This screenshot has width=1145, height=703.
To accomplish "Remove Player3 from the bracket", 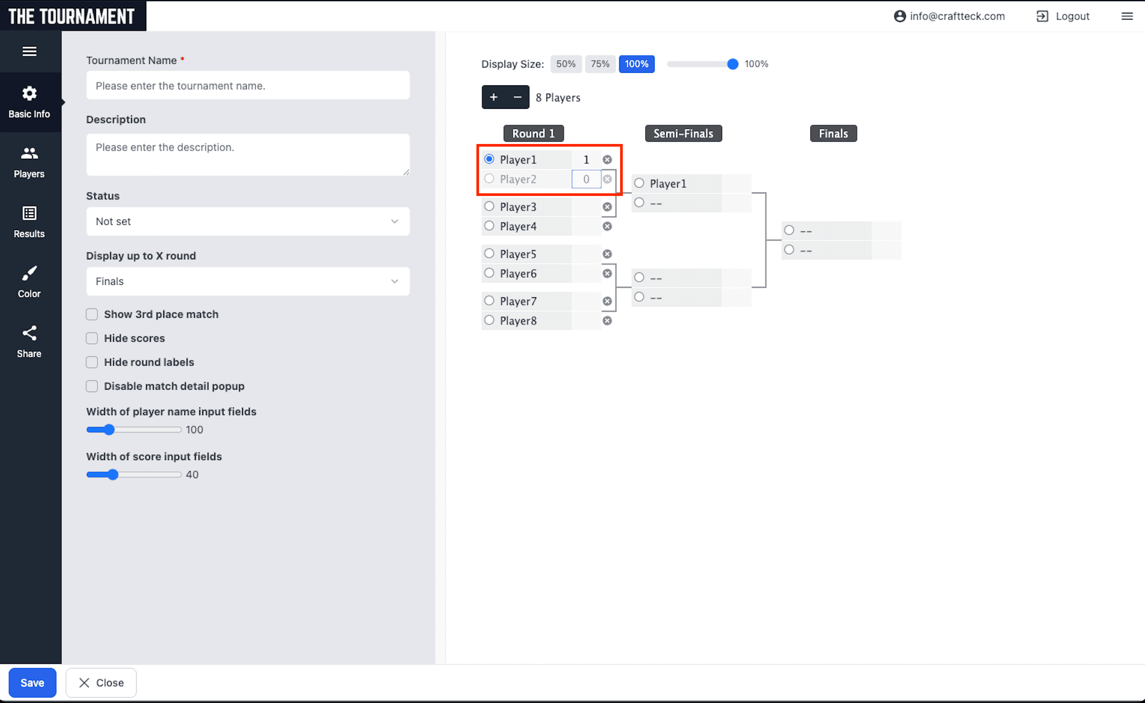I will click(607, 207).
